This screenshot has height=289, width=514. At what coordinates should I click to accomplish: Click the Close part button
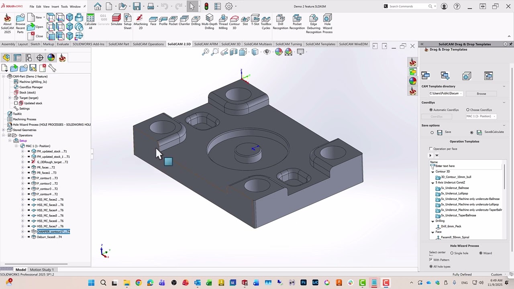(36, 35)
